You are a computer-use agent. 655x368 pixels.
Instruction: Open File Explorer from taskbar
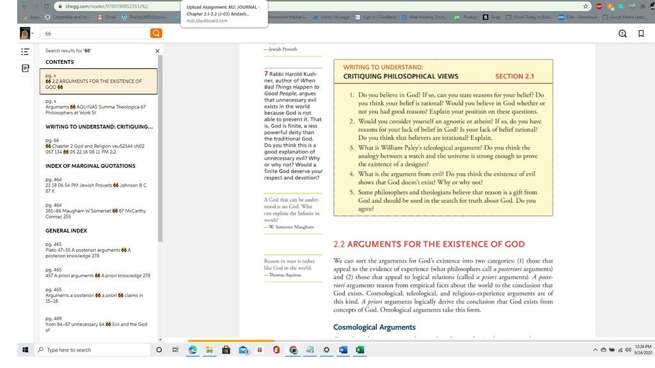click(x=209, y=349)
